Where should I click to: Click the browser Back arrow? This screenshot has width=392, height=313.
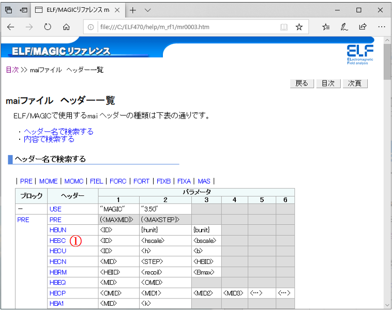pyautogui.click(x=10, y=27)
